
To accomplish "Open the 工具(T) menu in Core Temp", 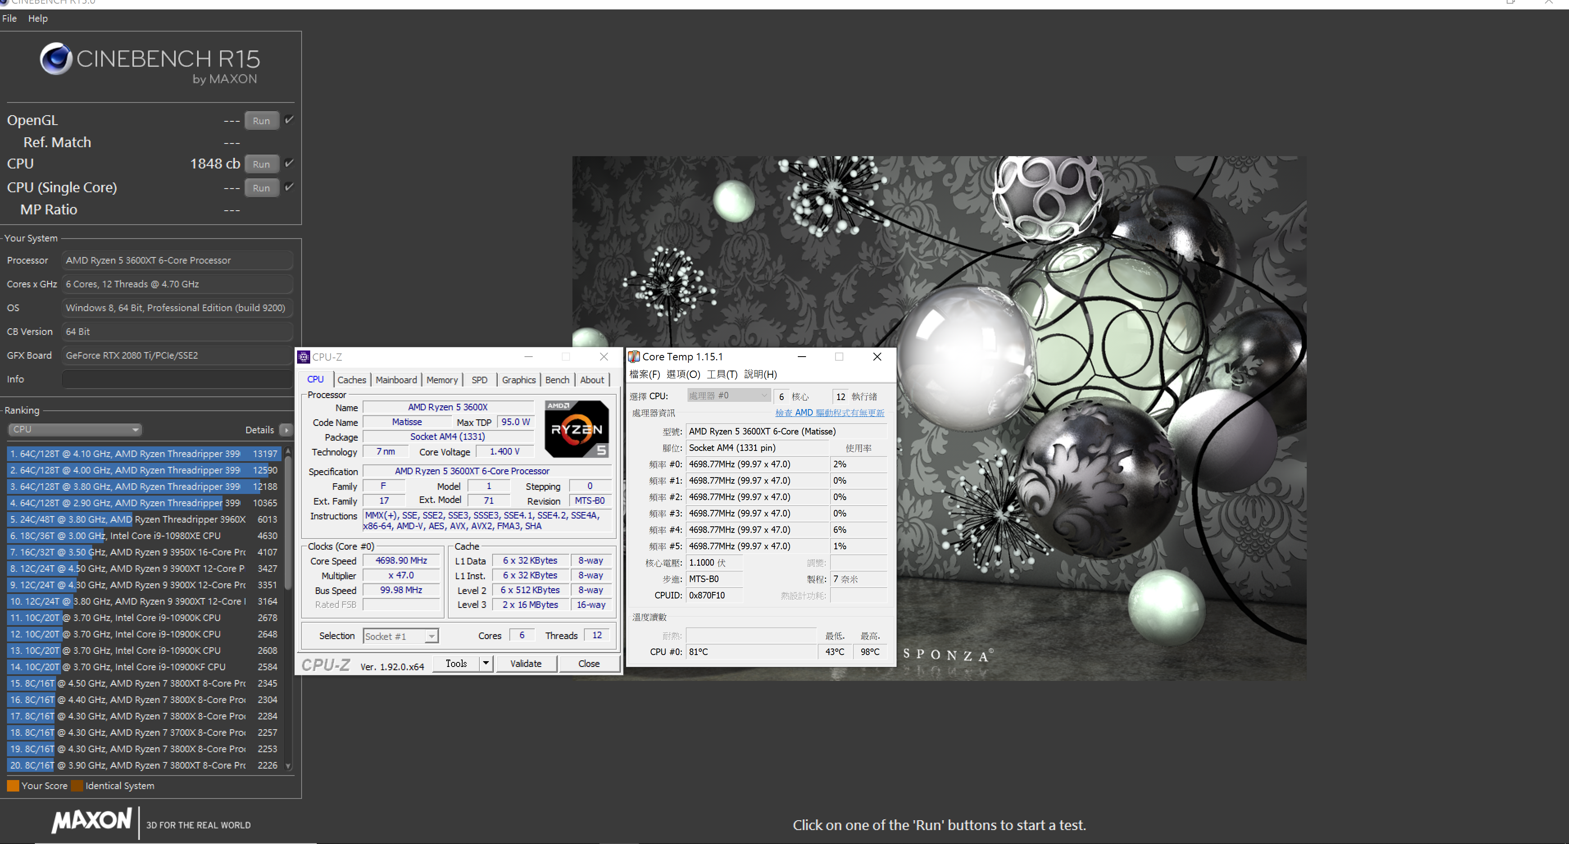I will [722, 374].
